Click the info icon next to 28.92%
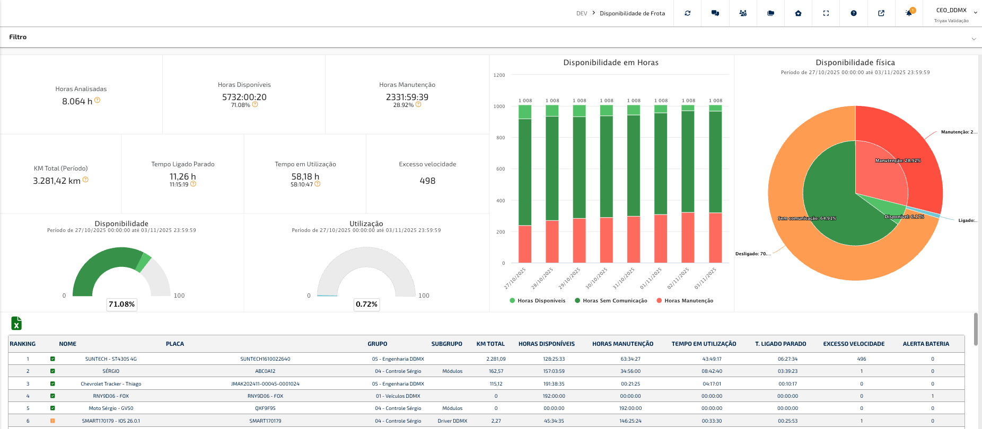Image resolution: width=982 pixels, height=429 pixels. (418, 104)
